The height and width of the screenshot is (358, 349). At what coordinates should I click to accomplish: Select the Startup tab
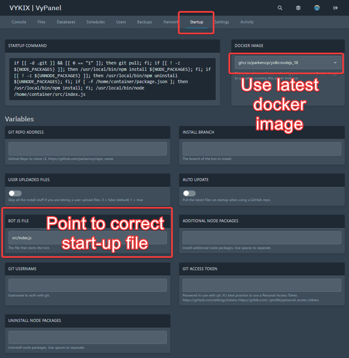click(x=196, y=22)
